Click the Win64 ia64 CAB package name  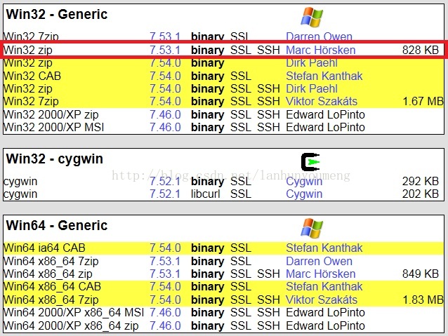point(44,248)
